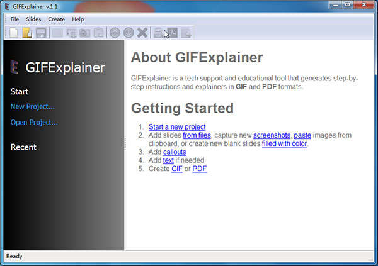Viewport: 378px width, 266px height.
Task: Maximize the GIFExplainer window
Action: (x=347, y=4)
